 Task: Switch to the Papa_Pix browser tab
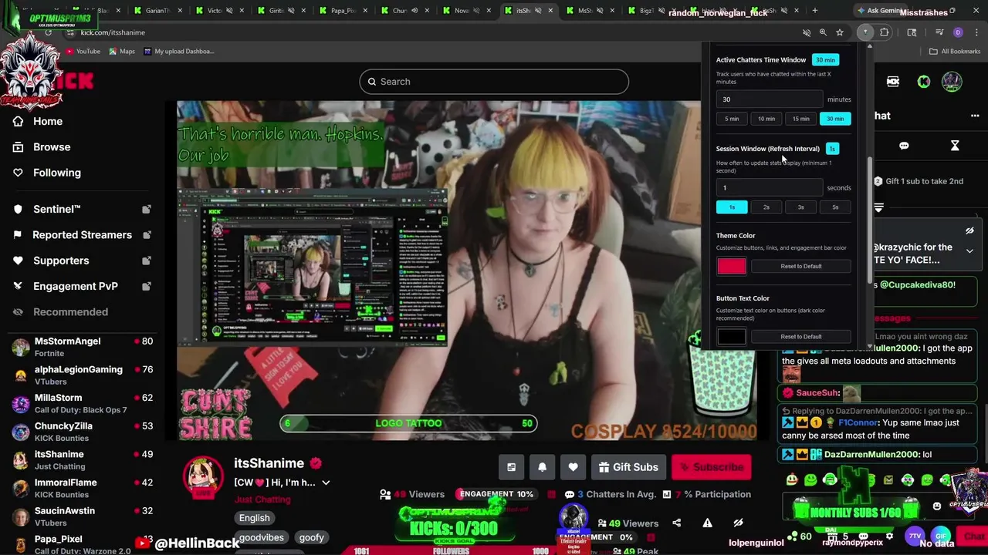tap(343, 11)
